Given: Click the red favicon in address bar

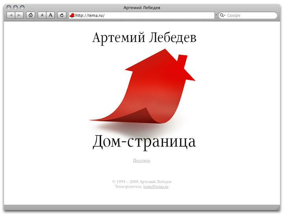Looking at the screenshot, I should click(x=72, y=15).
